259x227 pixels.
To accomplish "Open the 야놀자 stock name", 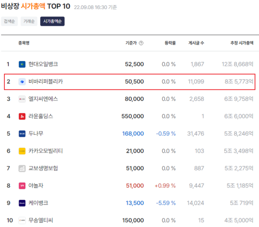I will [36, 186].
